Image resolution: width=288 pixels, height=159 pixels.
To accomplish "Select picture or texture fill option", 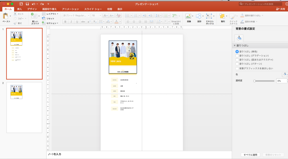I will [x=237, y=60].
